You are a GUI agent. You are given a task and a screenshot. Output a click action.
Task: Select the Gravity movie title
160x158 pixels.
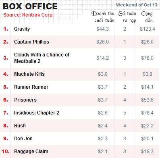(22, 29)
